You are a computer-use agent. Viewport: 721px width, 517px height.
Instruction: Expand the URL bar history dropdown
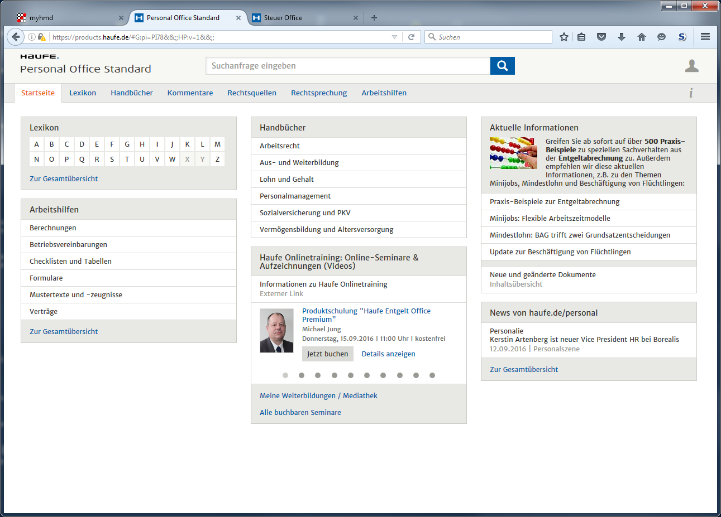click(x=394, y=37)
